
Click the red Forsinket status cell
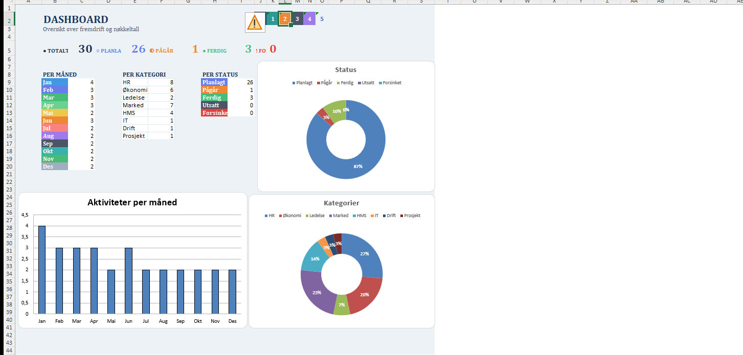click(214, 113)
